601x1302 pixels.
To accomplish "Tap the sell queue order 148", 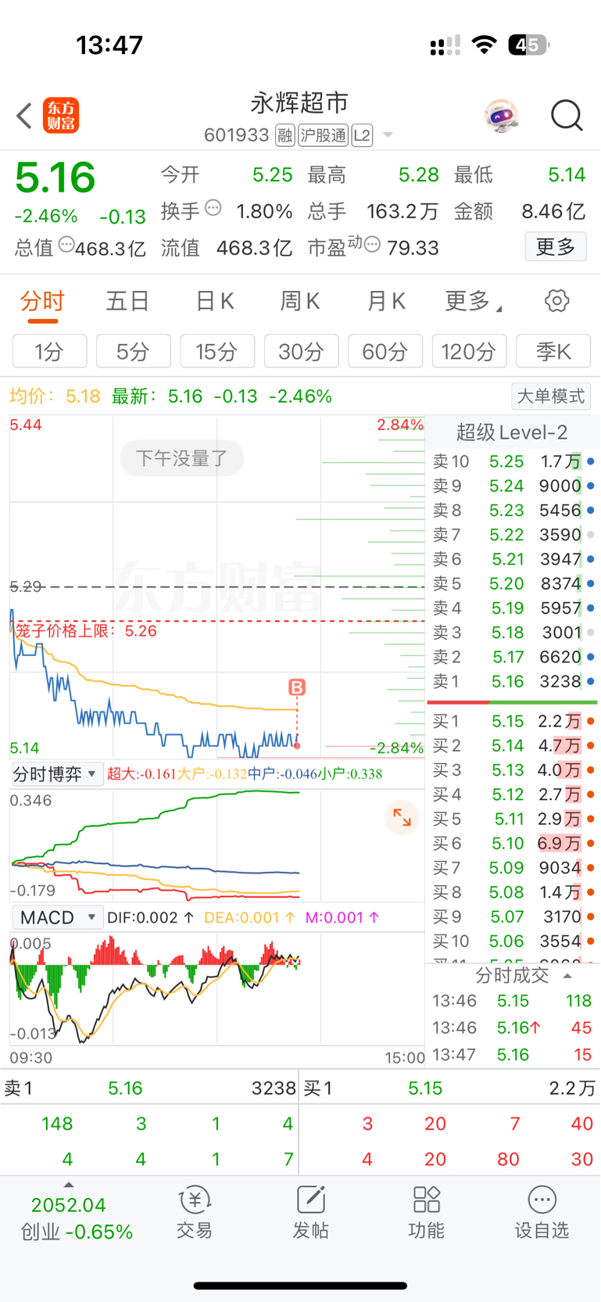I will tap(57, 1124).
